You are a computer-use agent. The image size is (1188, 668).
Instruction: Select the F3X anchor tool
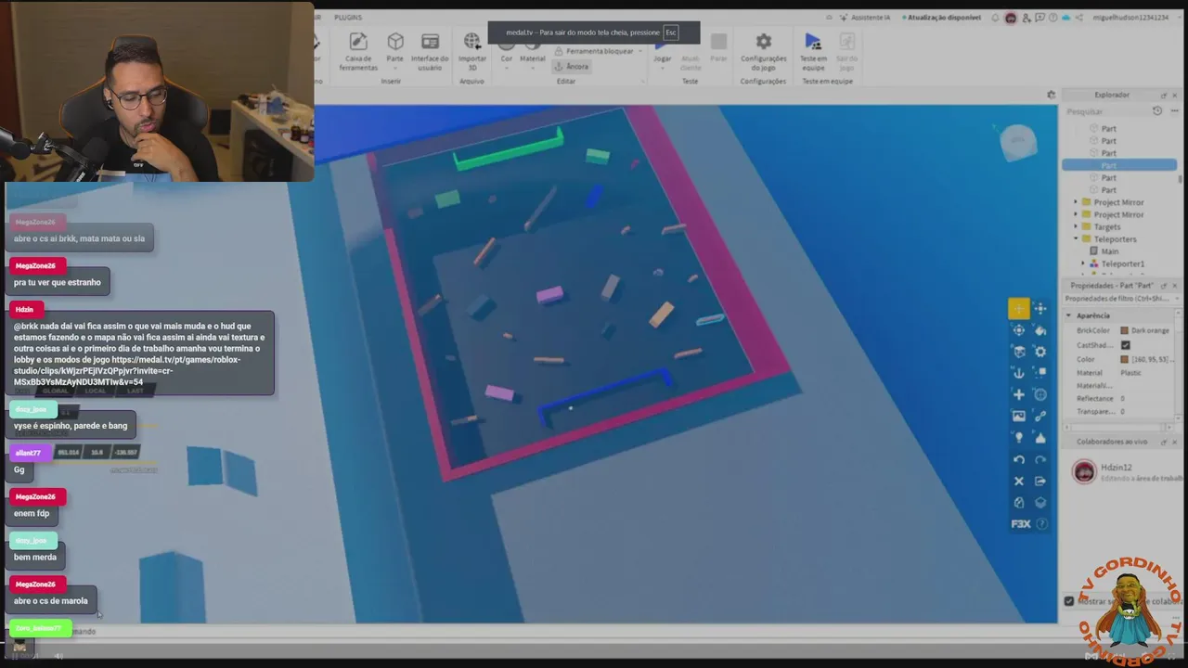coord(1019,373)
